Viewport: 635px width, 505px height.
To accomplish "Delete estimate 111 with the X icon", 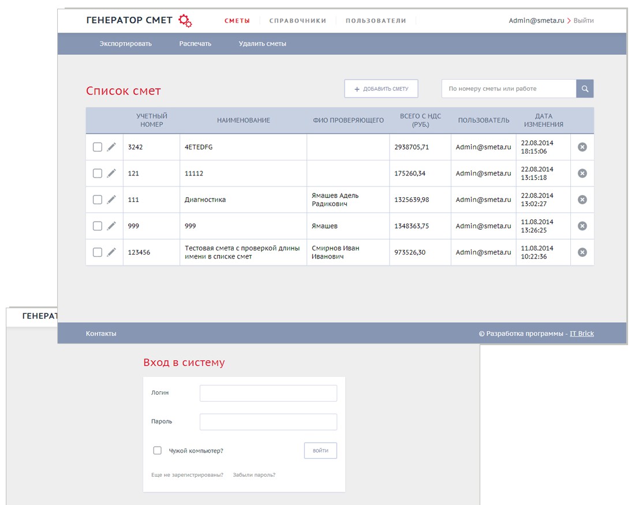I will [x=582, y=200].
